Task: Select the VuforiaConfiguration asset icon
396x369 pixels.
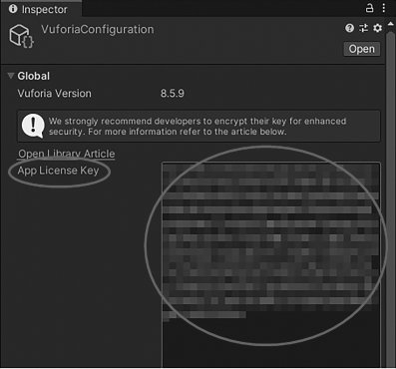Action: click(21, 36)
